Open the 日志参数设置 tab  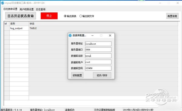coord(10,9)
